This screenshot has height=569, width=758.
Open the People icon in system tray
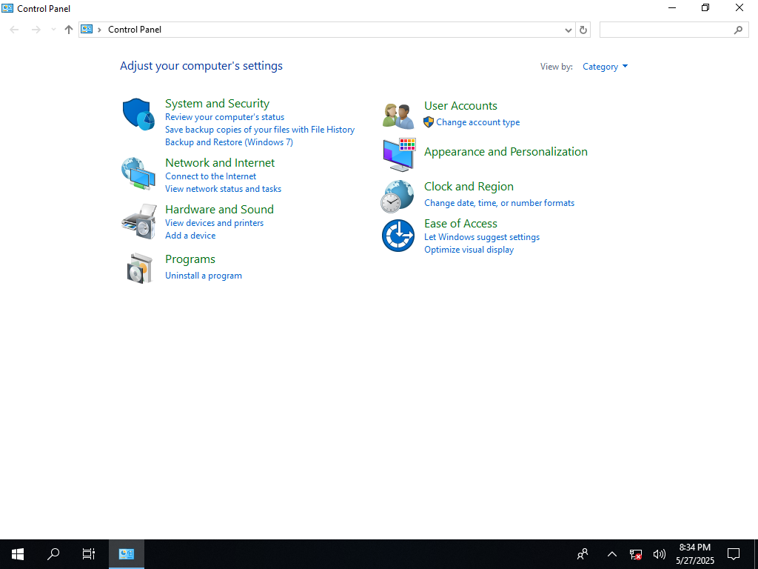[x=583, y=554]
